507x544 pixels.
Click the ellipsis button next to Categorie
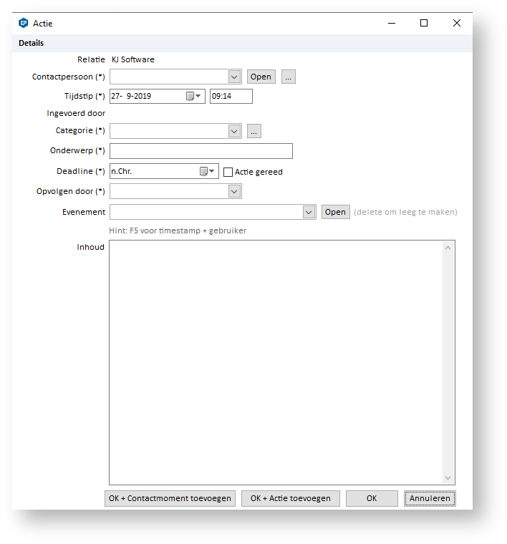pos(254,131)
